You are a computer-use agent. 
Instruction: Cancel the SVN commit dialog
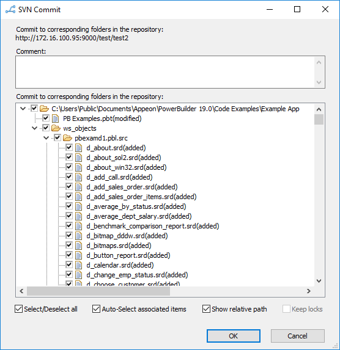point(298,336)
